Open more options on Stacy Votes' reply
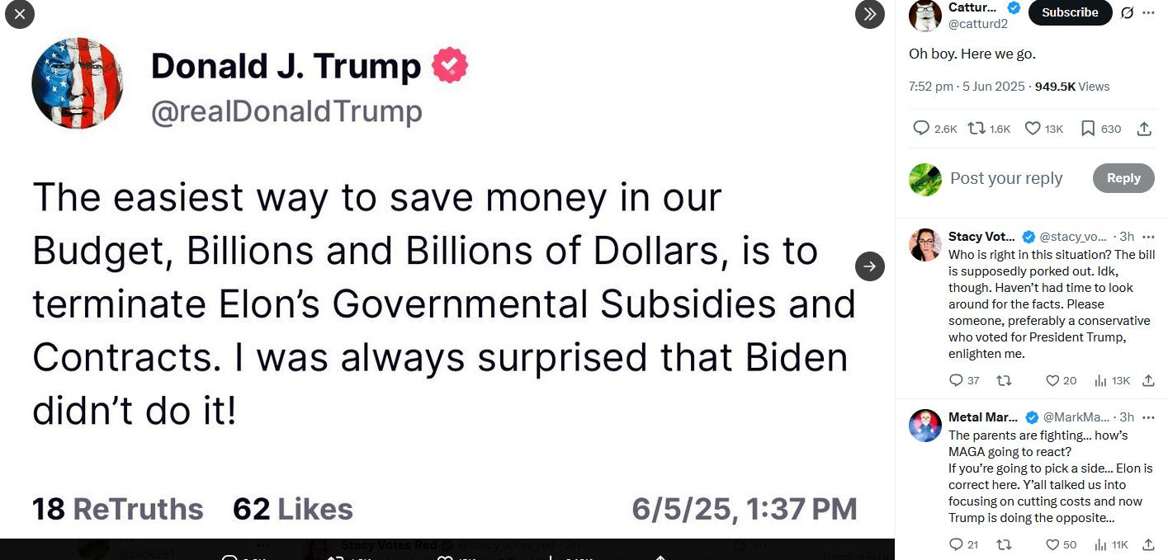Viewport: 1168px width, 560px height. [x=1148, y=237]
